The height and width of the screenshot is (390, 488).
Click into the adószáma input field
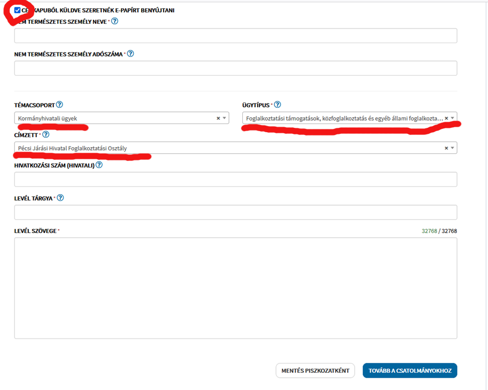(235, 69)
